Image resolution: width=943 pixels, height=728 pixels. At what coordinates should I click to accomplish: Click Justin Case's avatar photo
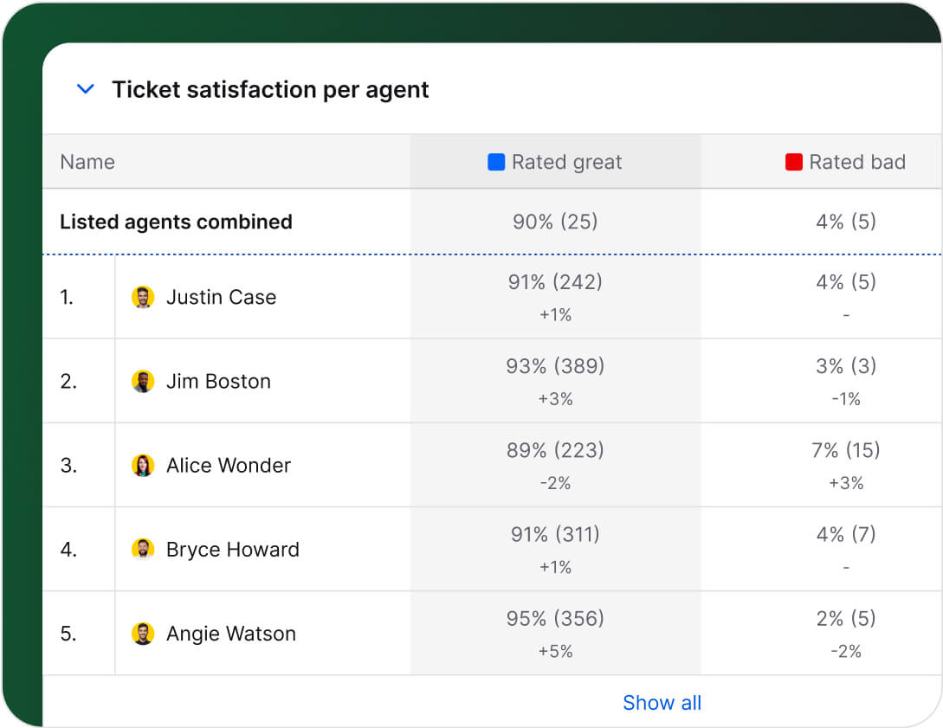[x=143, y=297]
